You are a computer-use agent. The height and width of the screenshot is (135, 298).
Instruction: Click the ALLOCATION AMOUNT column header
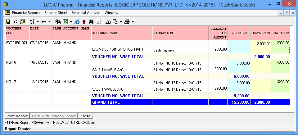pos(218,33)
